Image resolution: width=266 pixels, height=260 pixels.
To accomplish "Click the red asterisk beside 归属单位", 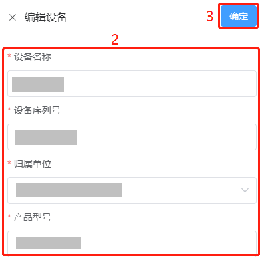I will tap(9, 162).
